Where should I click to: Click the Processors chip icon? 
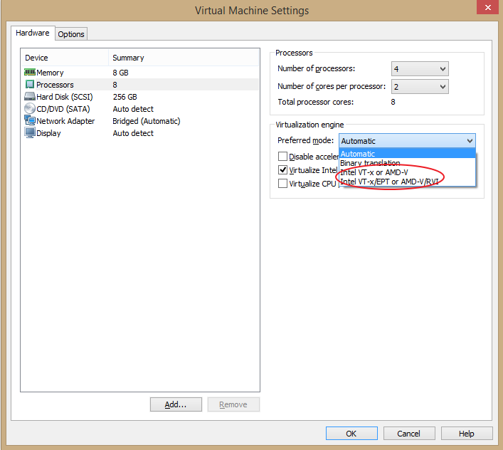(29, 85)
